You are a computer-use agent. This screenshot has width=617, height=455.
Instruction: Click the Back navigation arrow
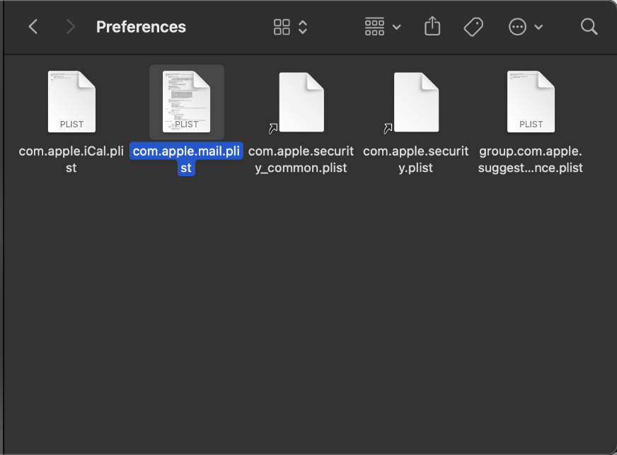click(33, 27)
